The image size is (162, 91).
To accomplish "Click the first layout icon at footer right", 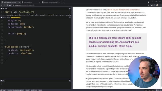I will (157, 90).
